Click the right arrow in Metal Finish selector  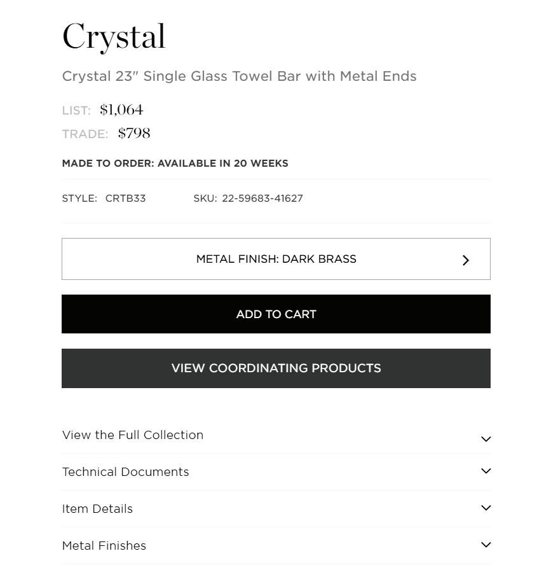pos(466,260)
